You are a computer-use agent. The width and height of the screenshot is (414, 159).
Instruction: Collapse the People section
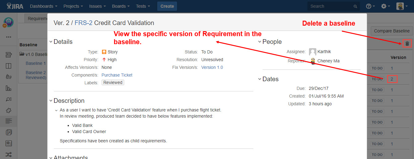(x=260, y=42)
